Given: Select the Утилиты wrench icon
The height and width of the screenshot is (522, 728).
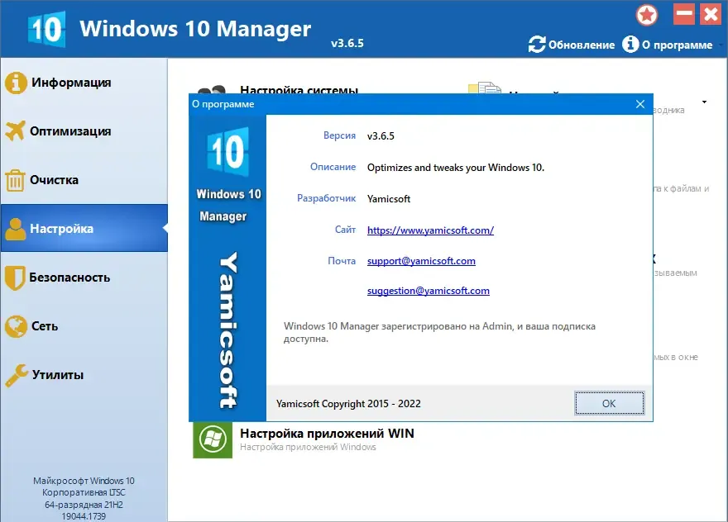Looking at the screenshot, I should click(x=17, y=375).
